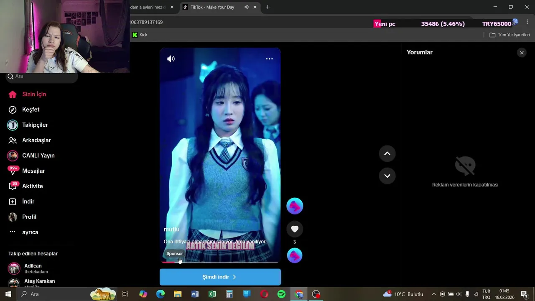Open File Explorer from the taskbar
Image resolution: width=535 pixels, height=301 pixels.
tap(178, 294)
